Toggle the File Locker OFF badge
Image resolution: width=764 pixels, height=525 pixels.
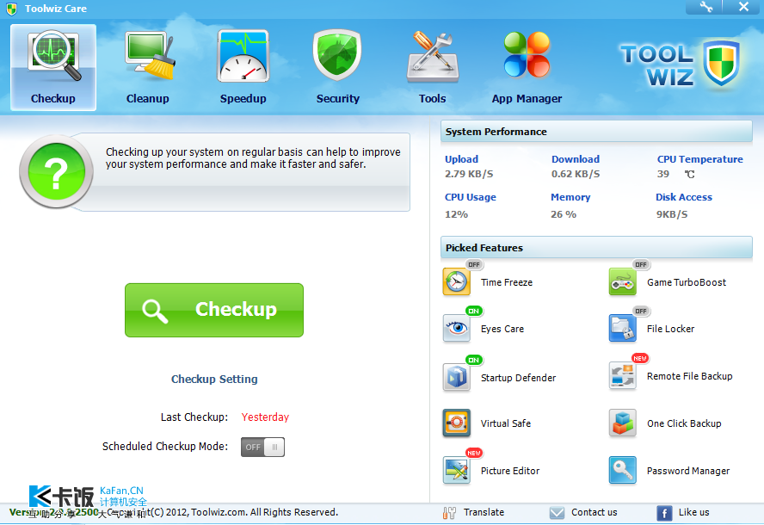tap(641, 311)
